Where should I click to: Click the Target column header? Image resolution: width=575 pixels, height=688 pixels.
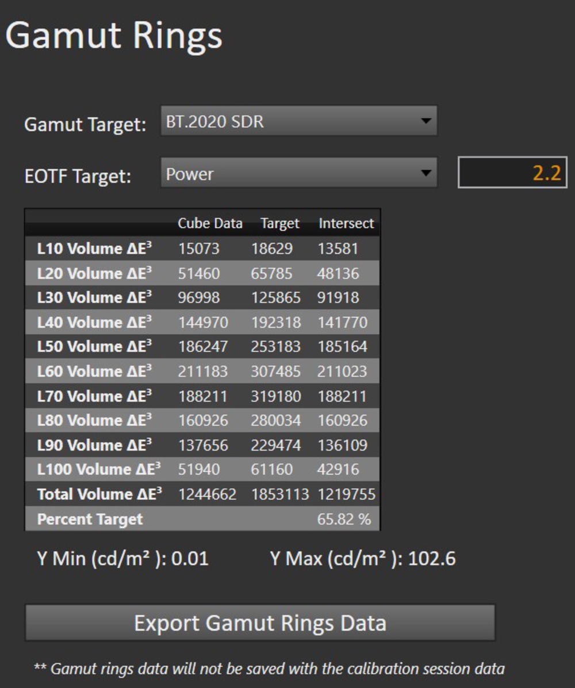[x=280, y=223]
